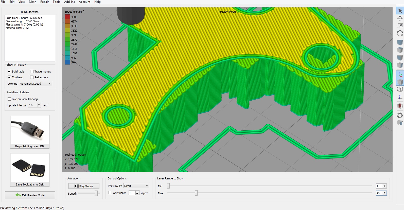Open the support structures tool
Viewport: 404px width, 210px height.
[x=400, y=123]
